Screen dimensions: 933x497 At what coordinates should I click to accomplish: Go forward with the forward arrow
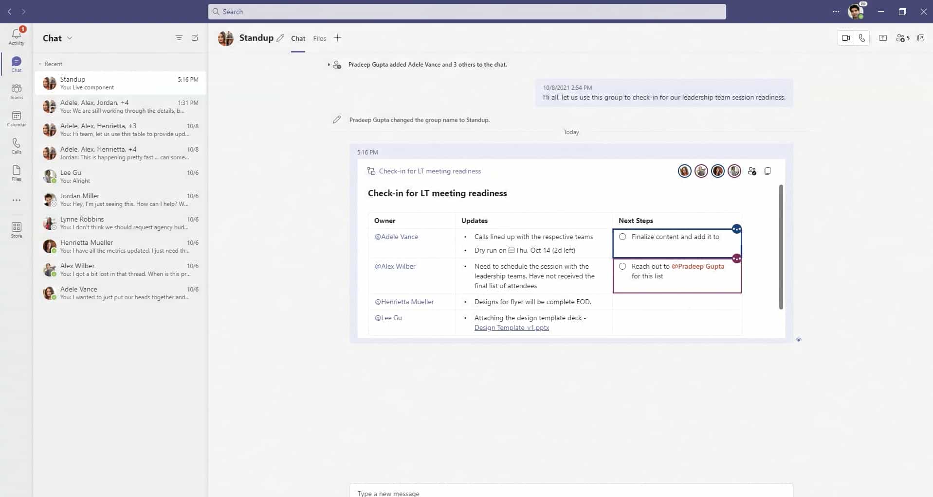tap(23, 12)
